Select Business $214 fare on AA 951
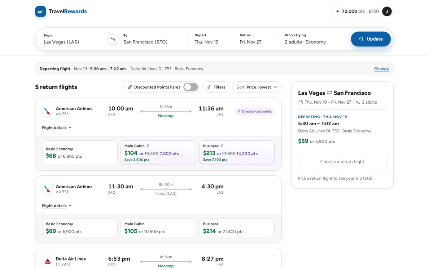The width and height of the screenshot is (433, 270). 237,228
